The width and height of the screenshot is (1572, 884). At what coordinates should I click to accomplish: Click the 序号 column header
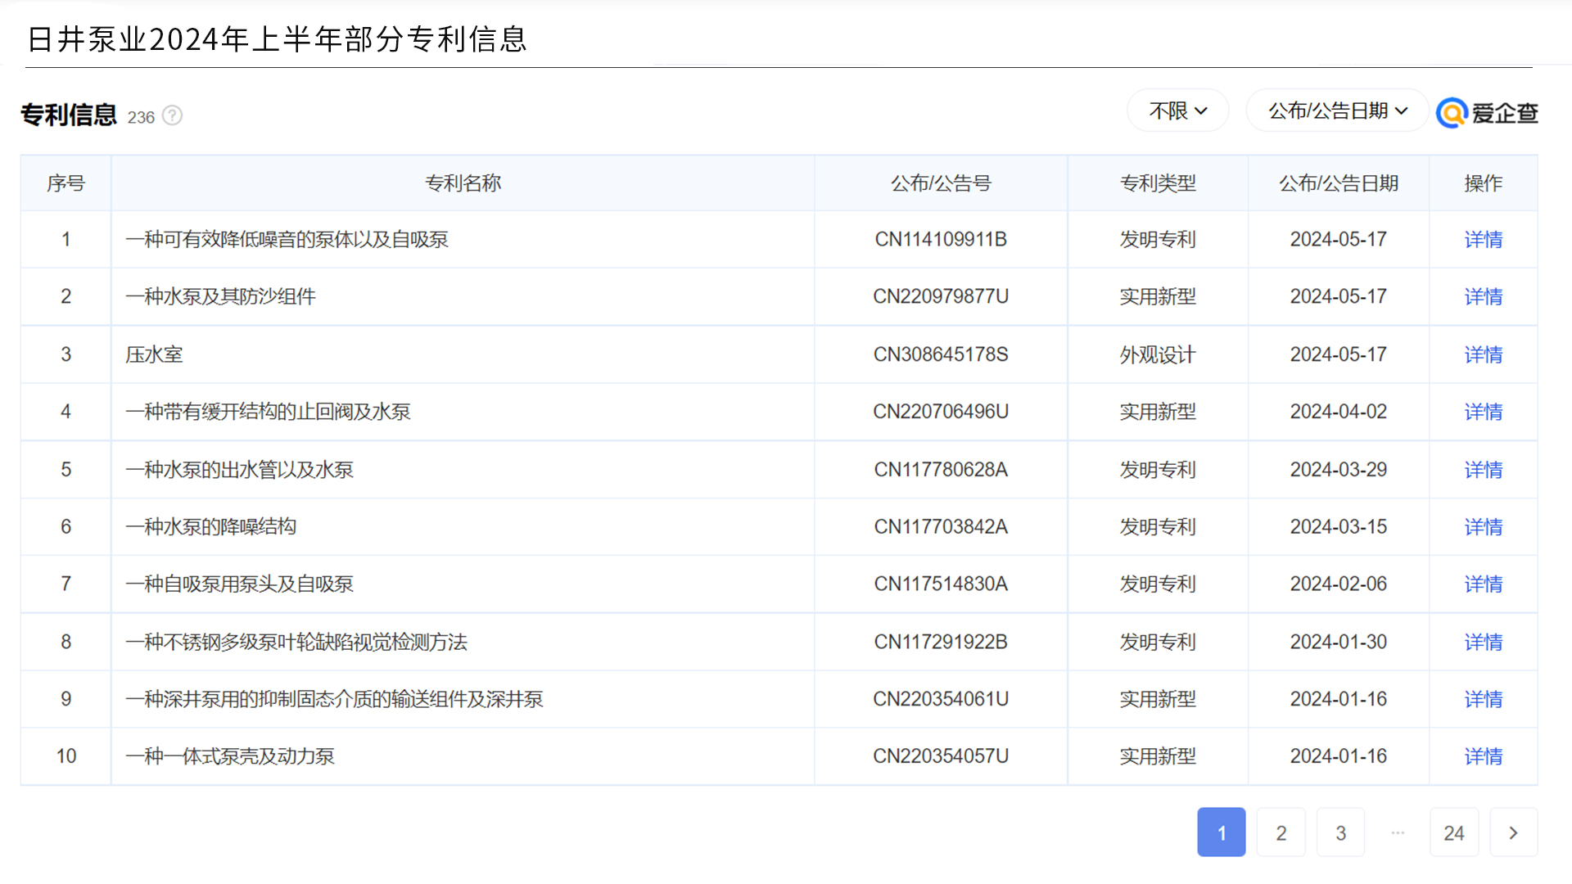(x=65, y=183)
